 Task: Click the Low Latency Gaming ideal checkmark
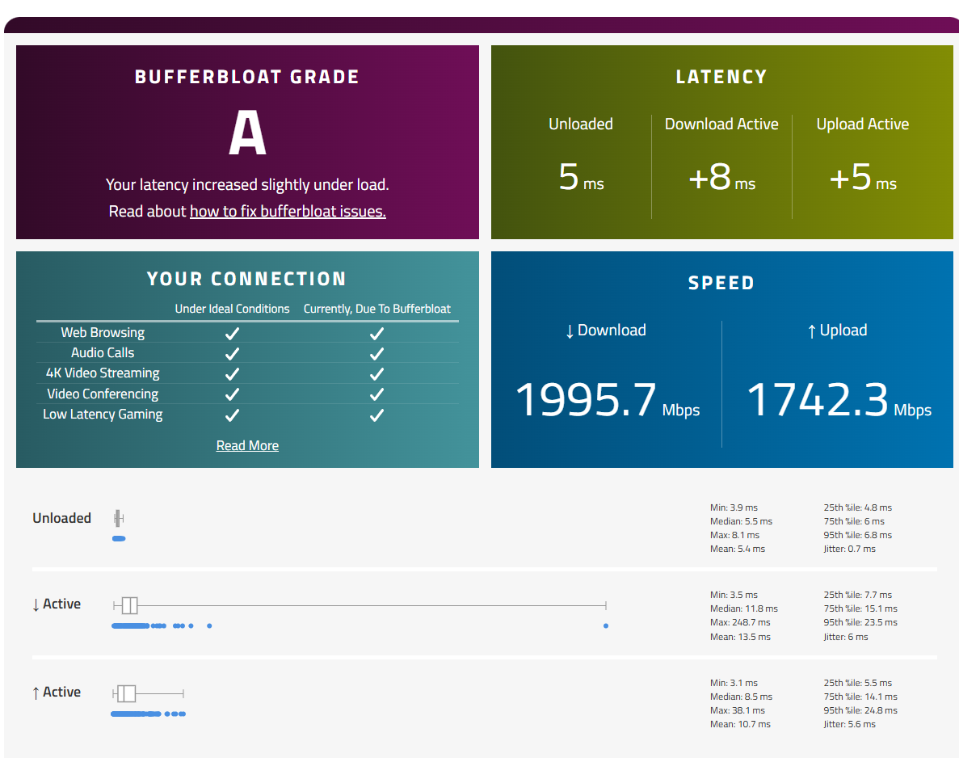pyautogui.click(x=232, y=415)
